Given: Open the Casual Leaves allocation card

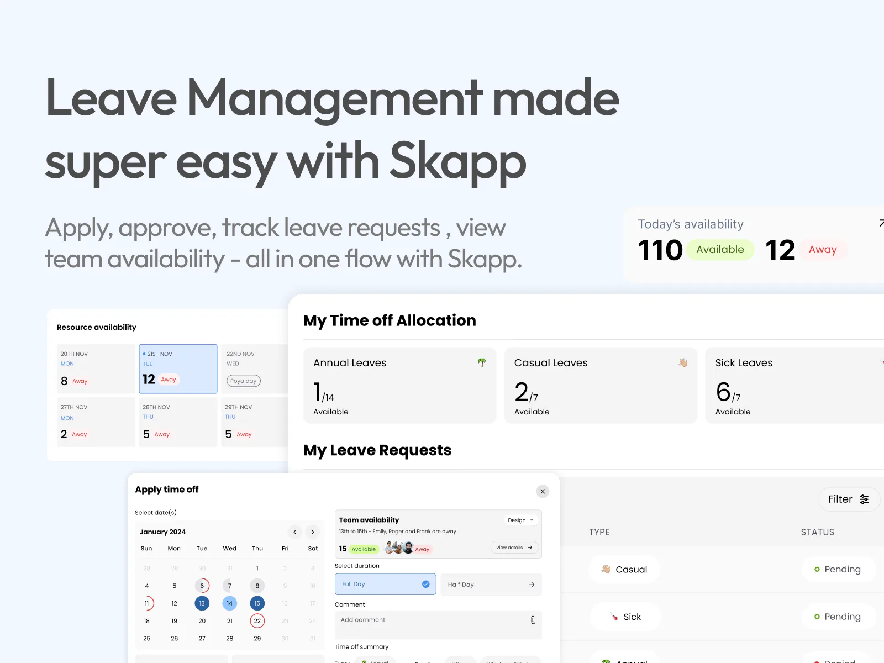Looking at the screenshot, I should pos(601,386).
